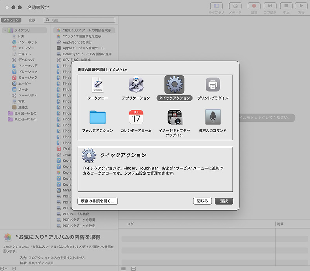Image resolution: width=310 pixels, height=271 pixels.
Task: Select the テキスト library category
Action: 21,54
